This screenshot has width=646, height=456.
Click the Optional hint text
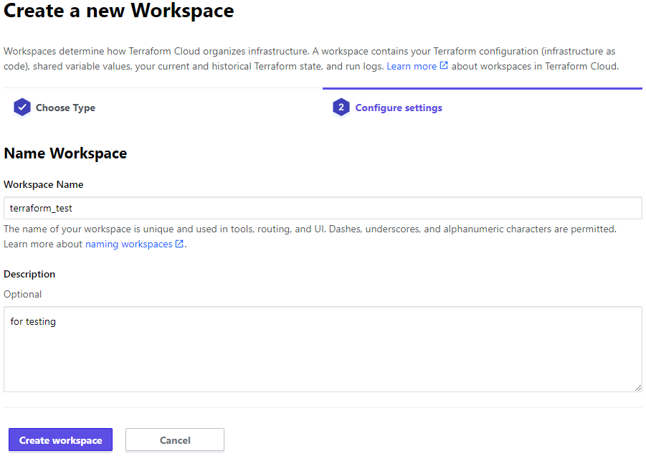pos(23,295)
